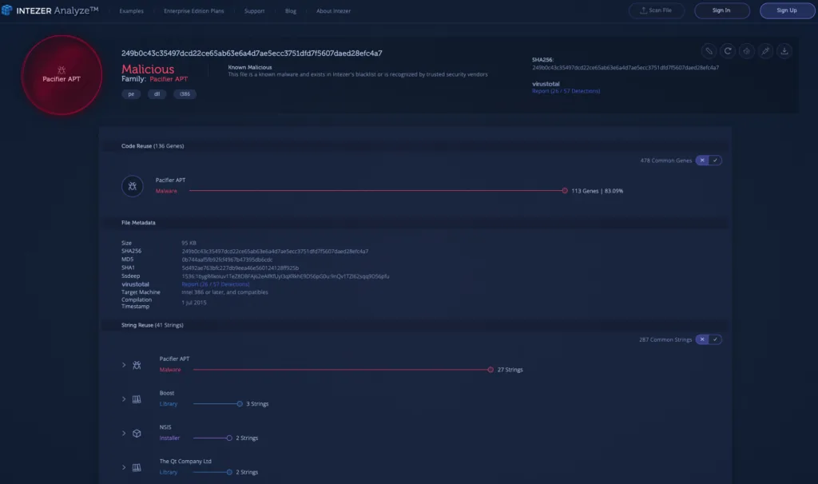Click the package box icon beside NSIS
The height and width of the screenshot is (484, 818).
pyautogui.click(x=137, y=434)
